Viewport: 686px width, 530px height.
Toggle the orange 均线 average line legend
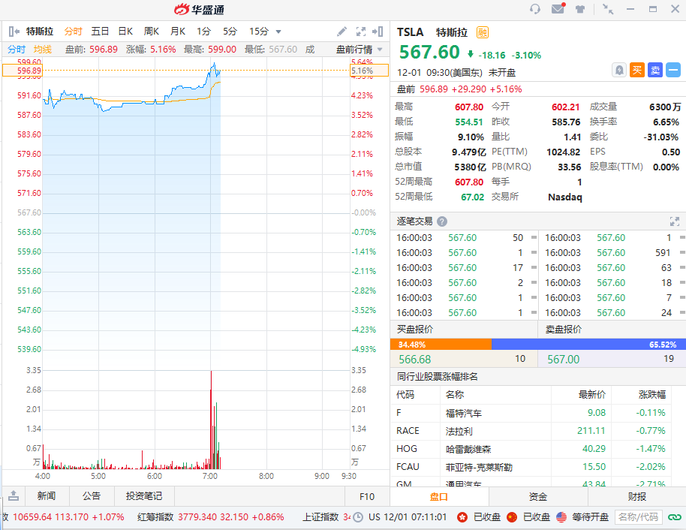tap(43, 50)
